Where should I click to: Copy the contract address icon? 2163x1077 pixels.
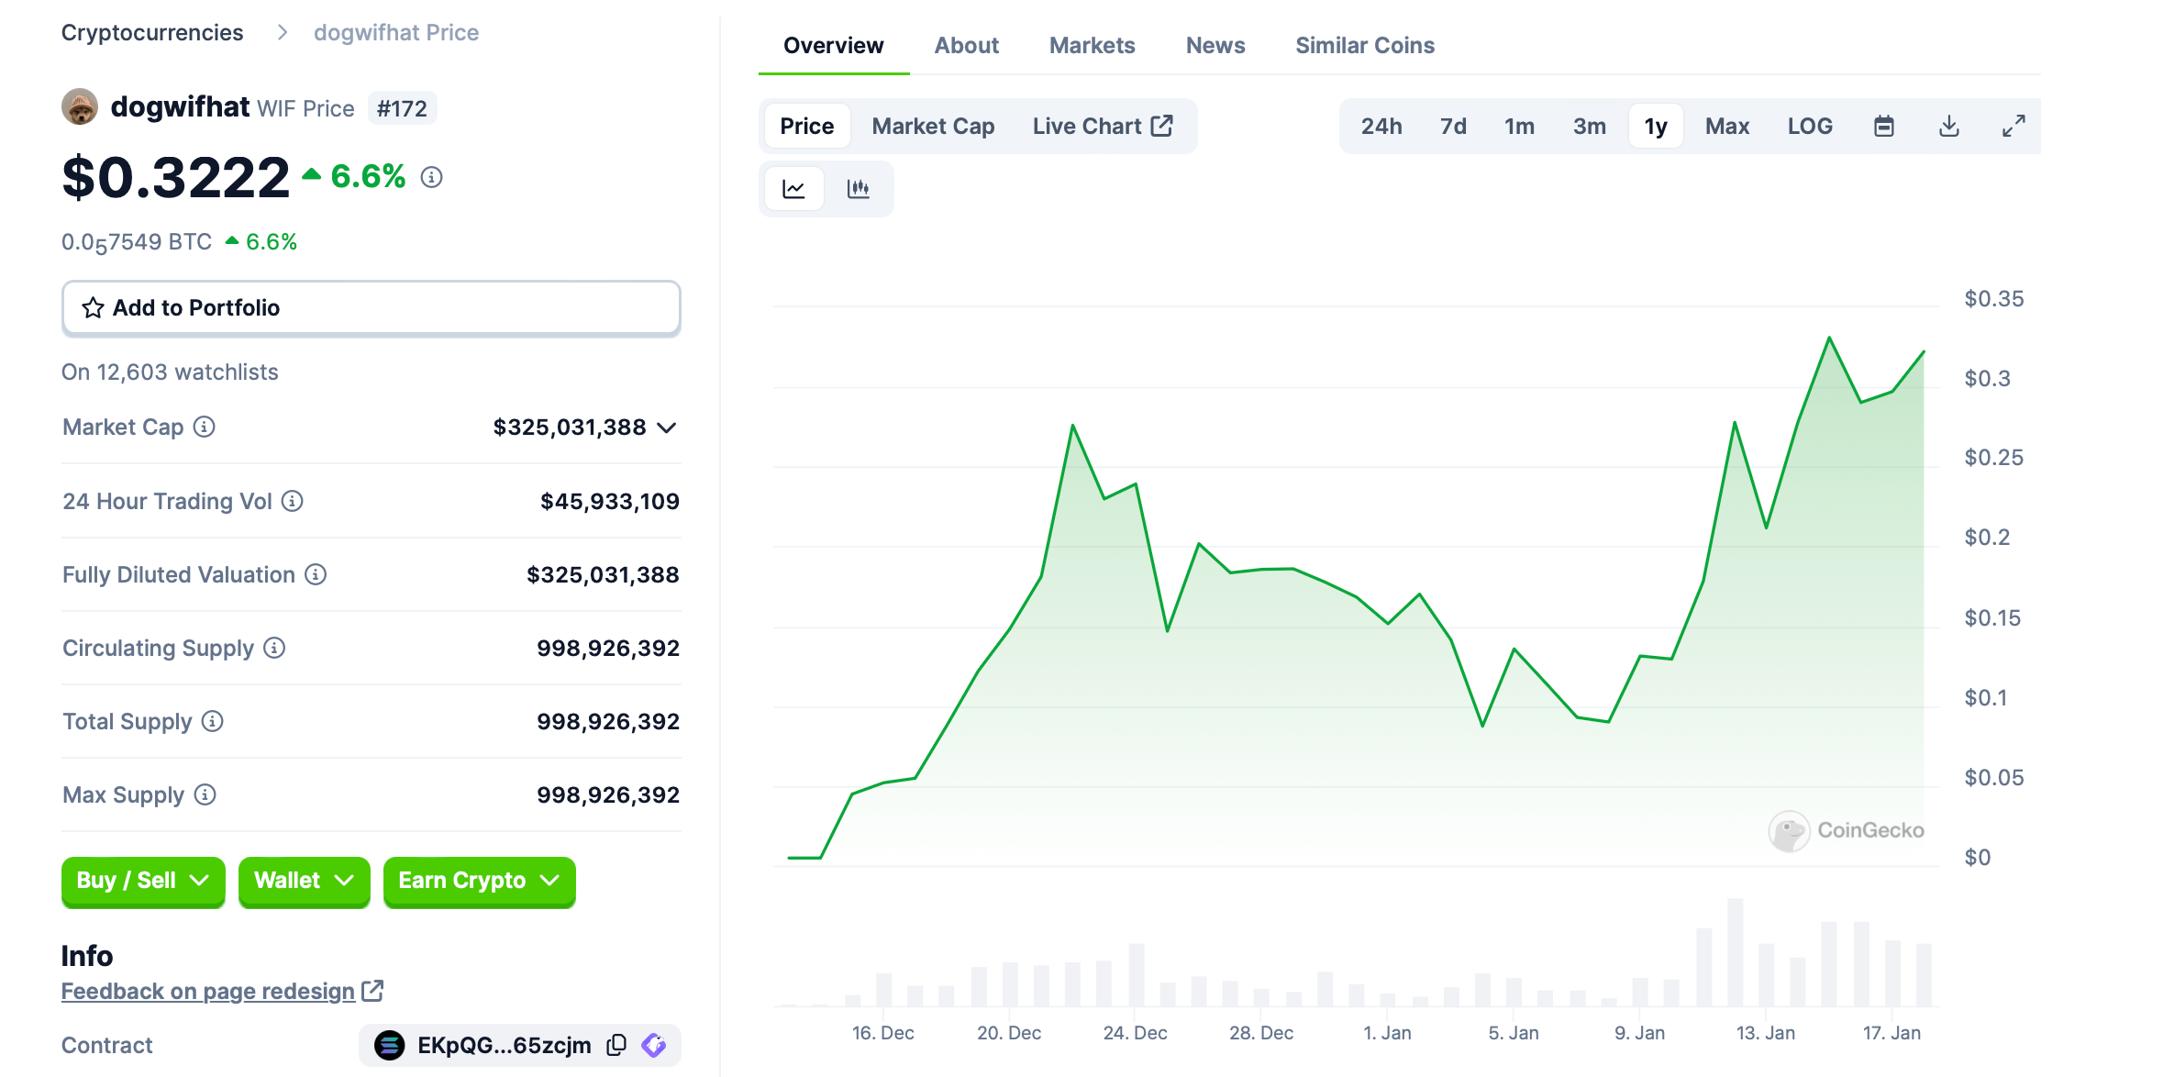(616, 1045)
